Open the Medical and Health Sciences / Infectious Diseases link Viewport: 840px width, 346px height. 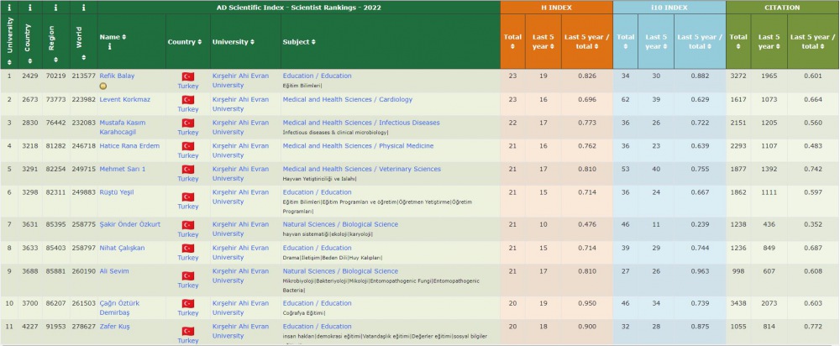click(361, 123)
